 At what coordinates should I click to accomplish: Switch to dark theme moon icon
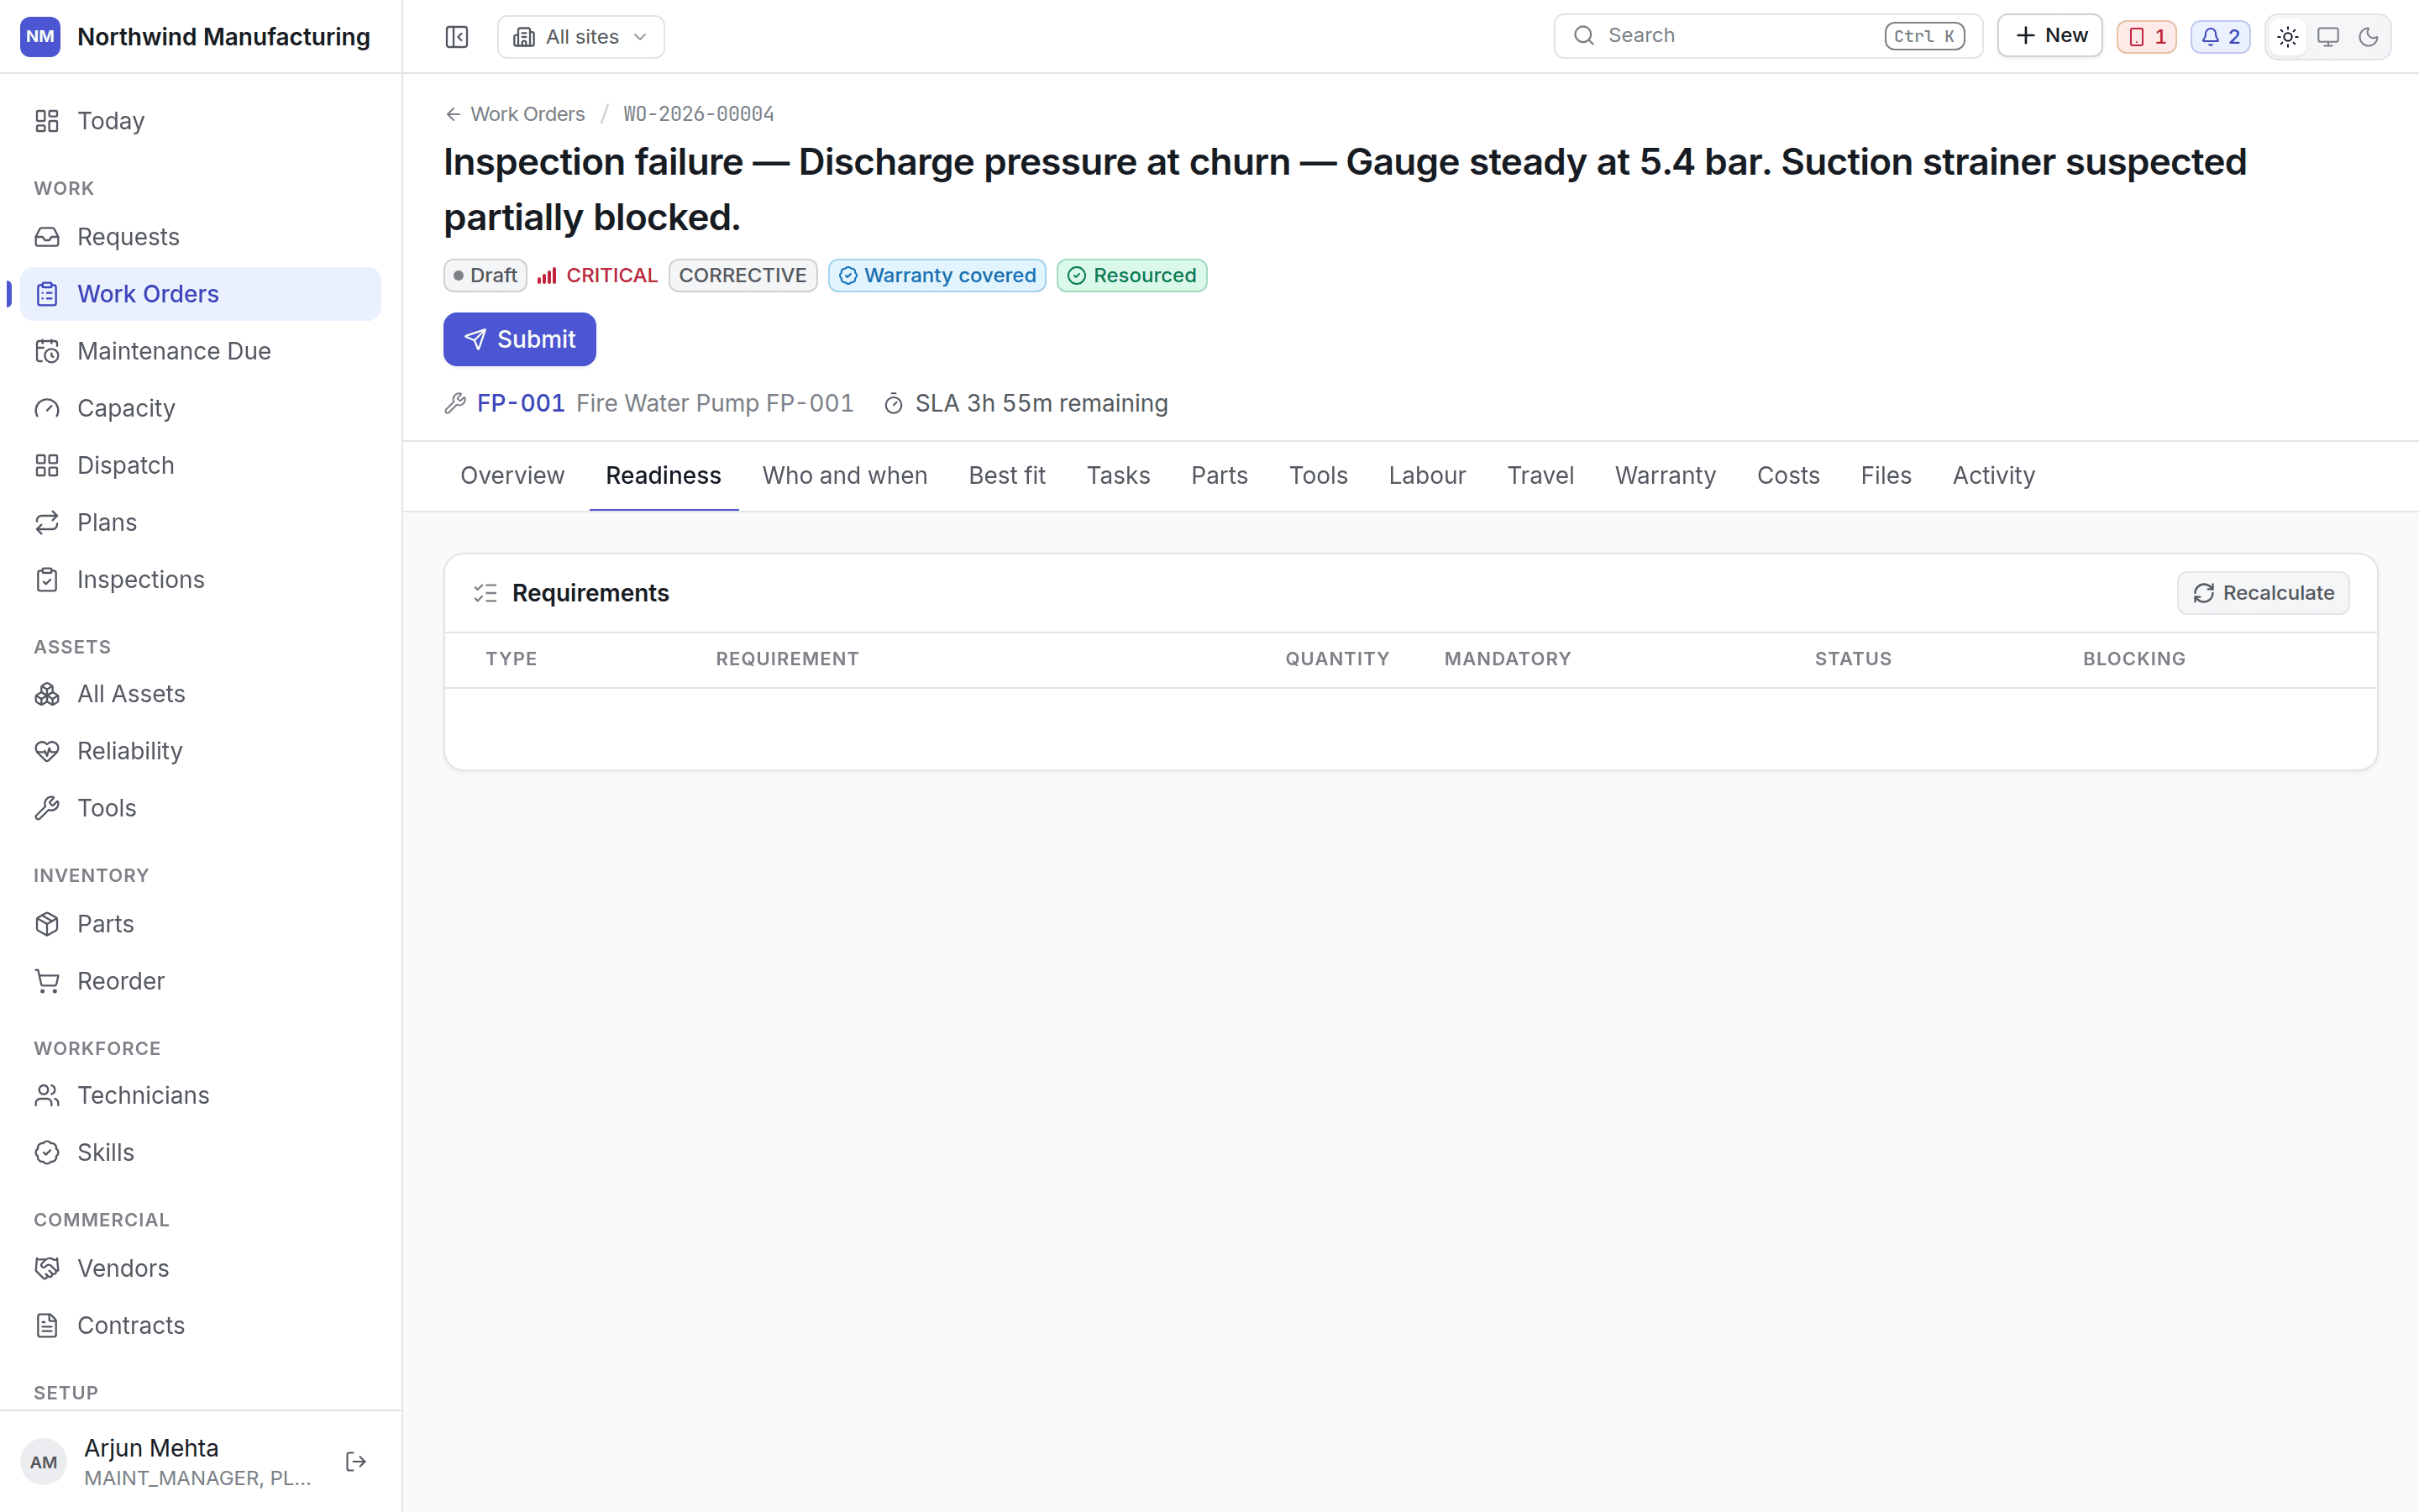pos(2368,37)
